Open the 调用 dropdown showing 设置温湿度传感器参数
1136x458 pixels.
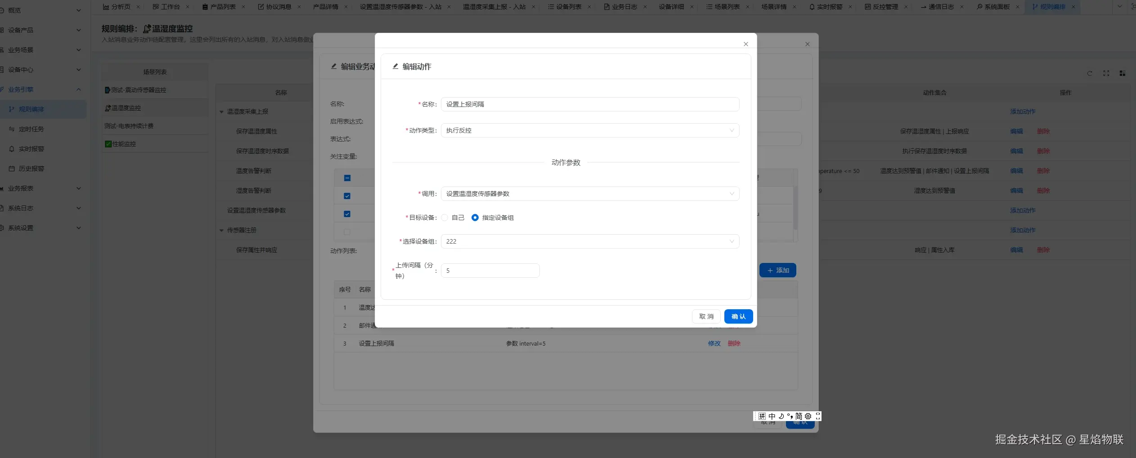(x=590, y=194)
